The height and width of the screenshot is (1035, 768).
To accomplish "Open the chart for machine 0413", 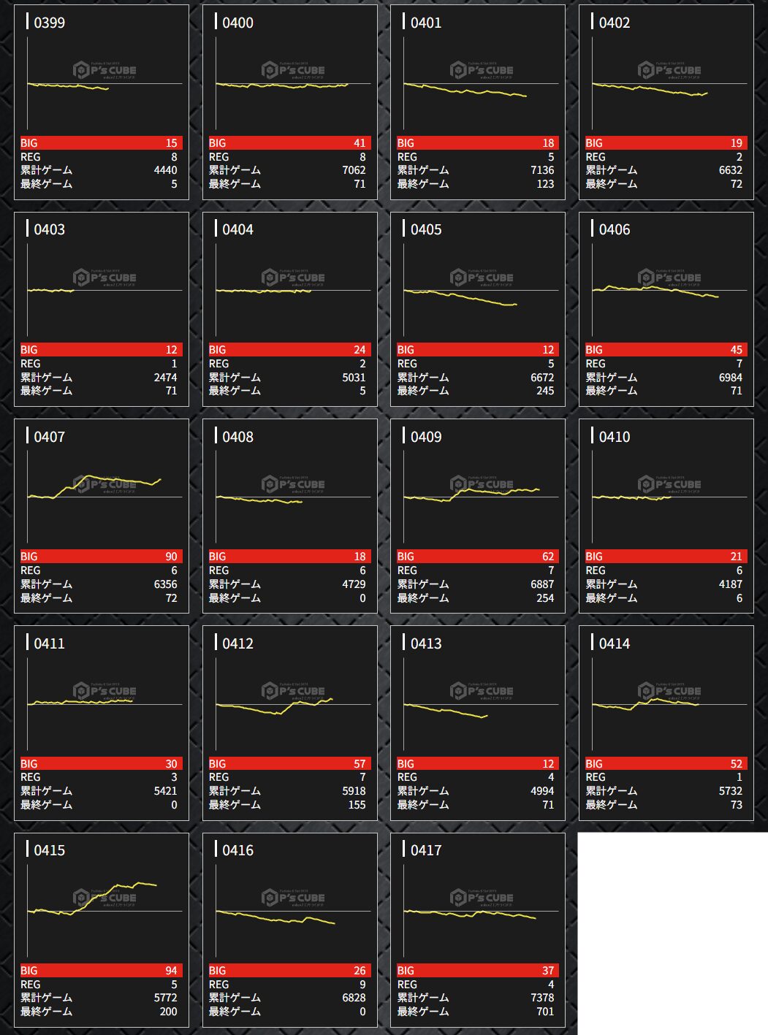I will click(479, 705).
